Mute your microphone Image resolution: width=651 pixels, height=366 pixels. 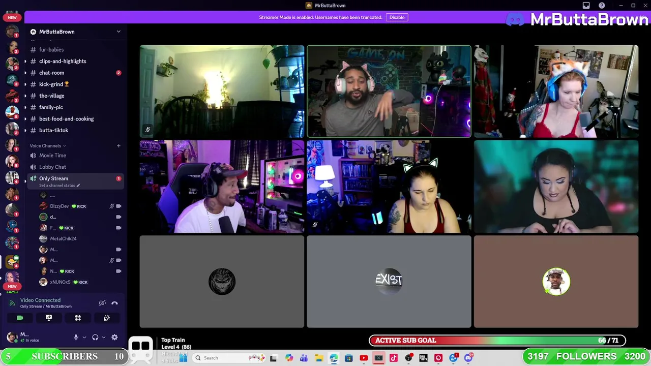pos(76,337)
